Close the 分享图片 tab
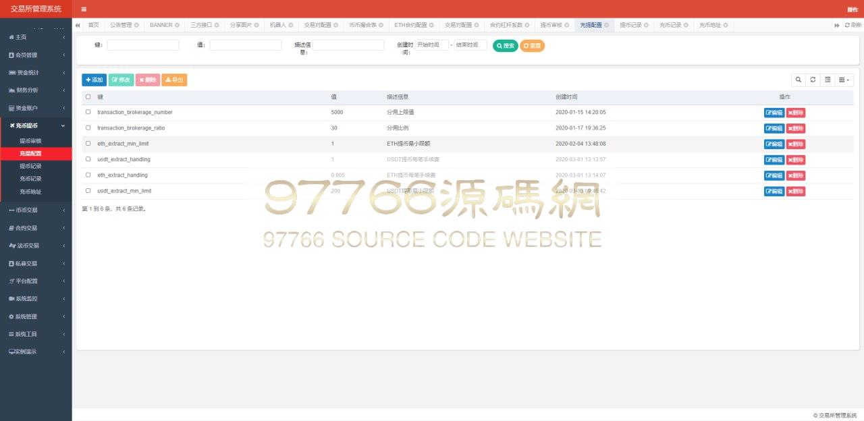This screenshot has width=864, height=421. (256, 25)
